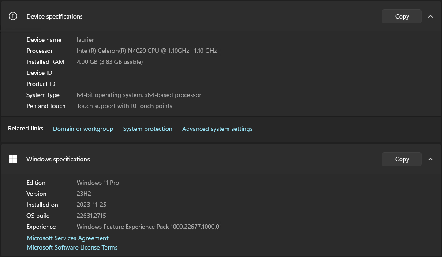Click the '4.00 GB (3.83 GB usable)' value
The width and height of the screenshot is (442, 257).
(x=110, y=62)
